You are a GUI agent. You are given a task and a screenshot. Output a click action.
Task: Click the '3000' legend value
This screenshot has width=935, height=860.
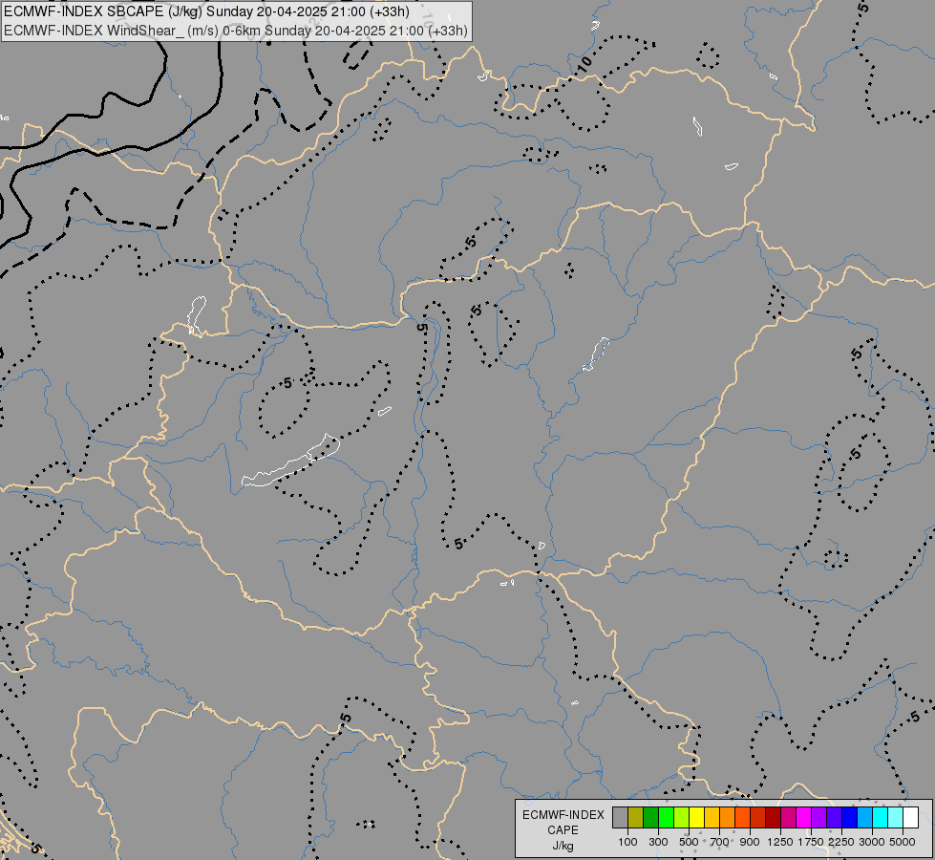click(x=872, y=842)
